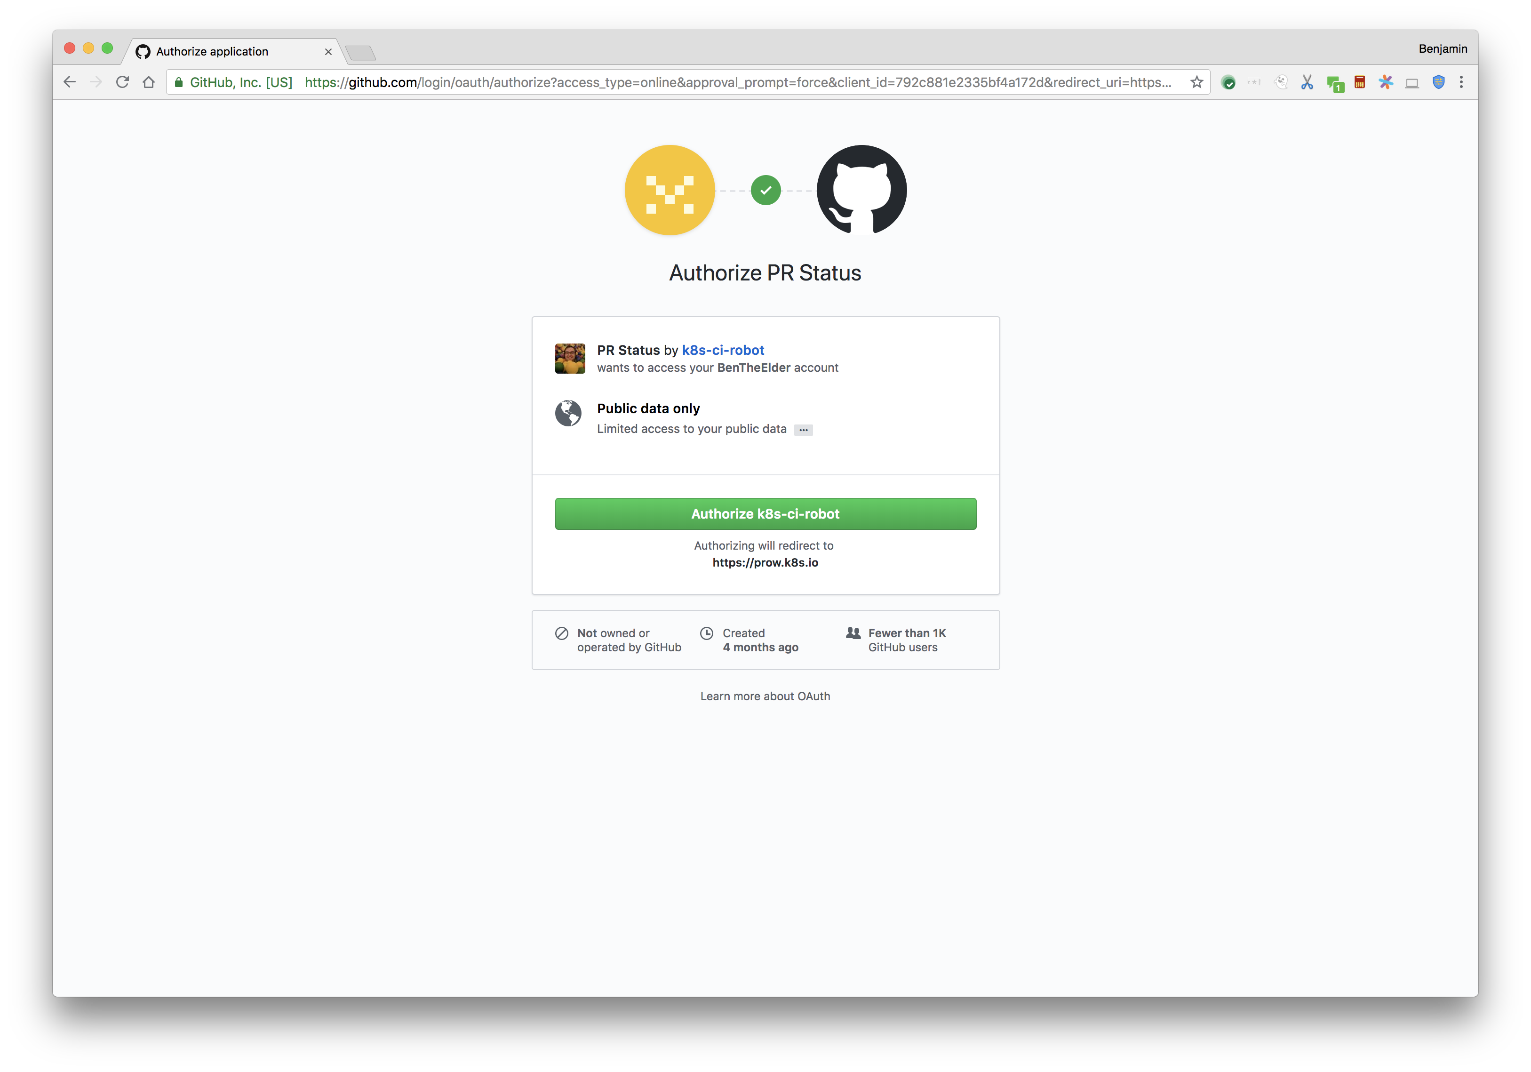Click the GitHub octocat logo icon
Screen dimensions: 1531x1072
(861, 190)
